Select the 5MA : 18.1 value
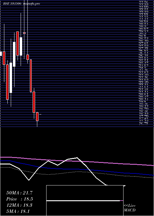The width and height of the screenshot is (154, 216). click(18, 211)
